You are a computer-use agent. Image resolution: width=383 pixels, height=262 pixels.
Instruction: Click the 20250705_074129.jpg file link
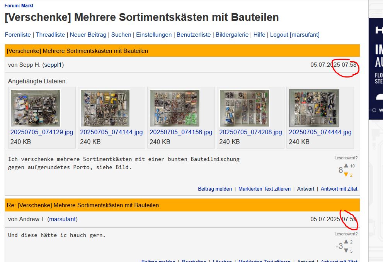(x=42, y=132)
